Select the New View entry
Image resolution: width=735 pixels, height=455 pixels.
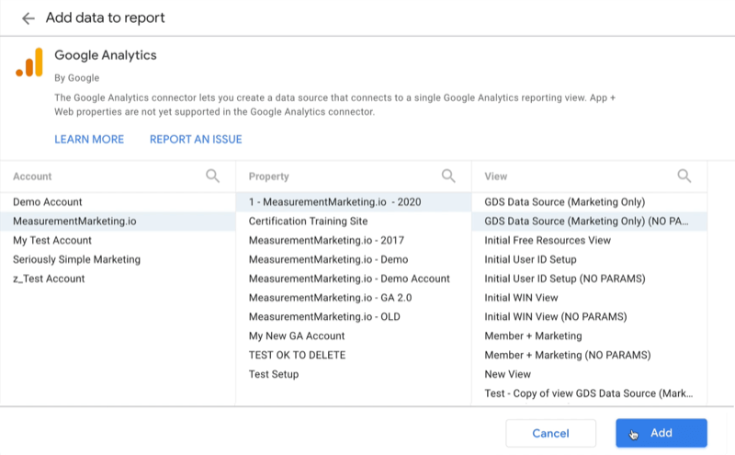[x=589, y=374]
